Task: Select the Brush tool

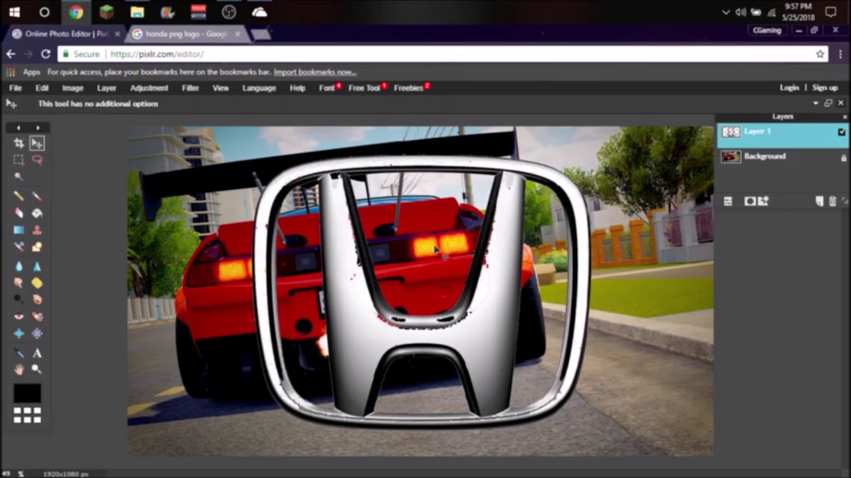Action: pyautogui.click(x=37, y=196)
